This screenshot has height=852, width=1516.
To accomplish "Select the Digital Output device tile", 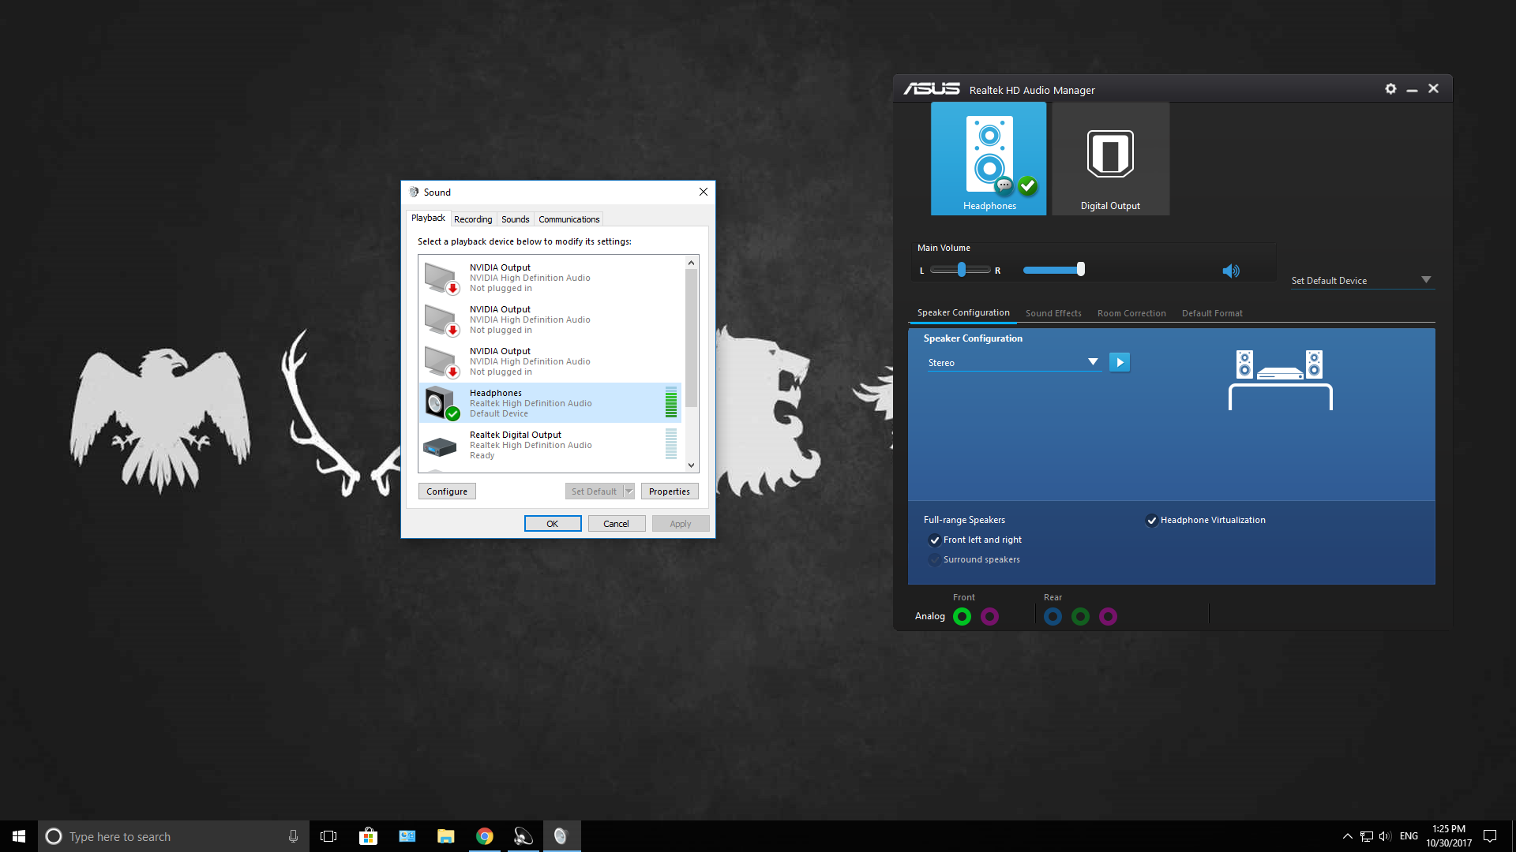I will (x=1110, y=159).
